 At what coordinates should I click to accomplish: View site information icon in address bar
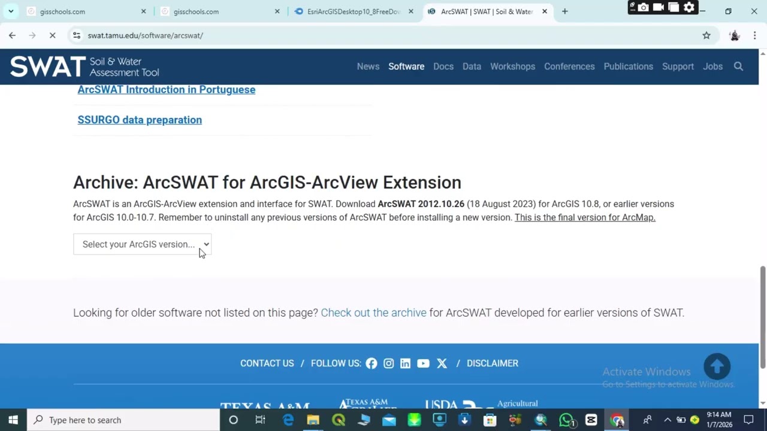77,35
